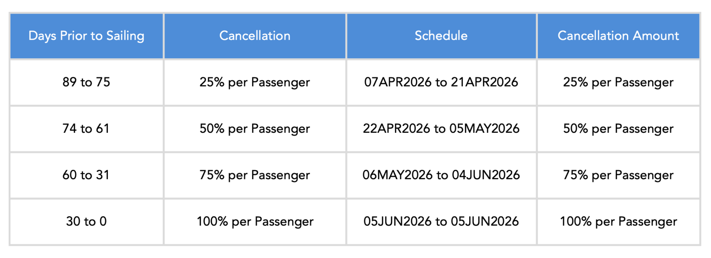The height and width of the screenshot is (258, 711).
Task: Click 75% per Passenger in Cancellation Amount
Action: pyautogui.click(x=619, y=175)
